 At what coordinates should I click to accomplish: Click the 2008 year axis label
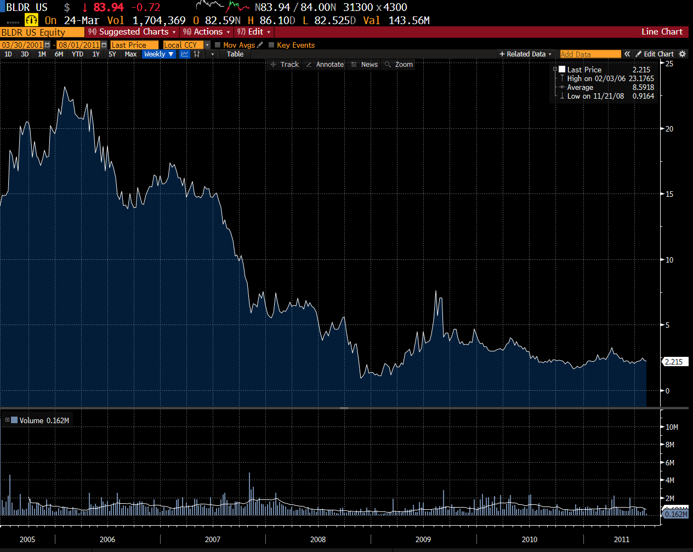pos(318,539)
